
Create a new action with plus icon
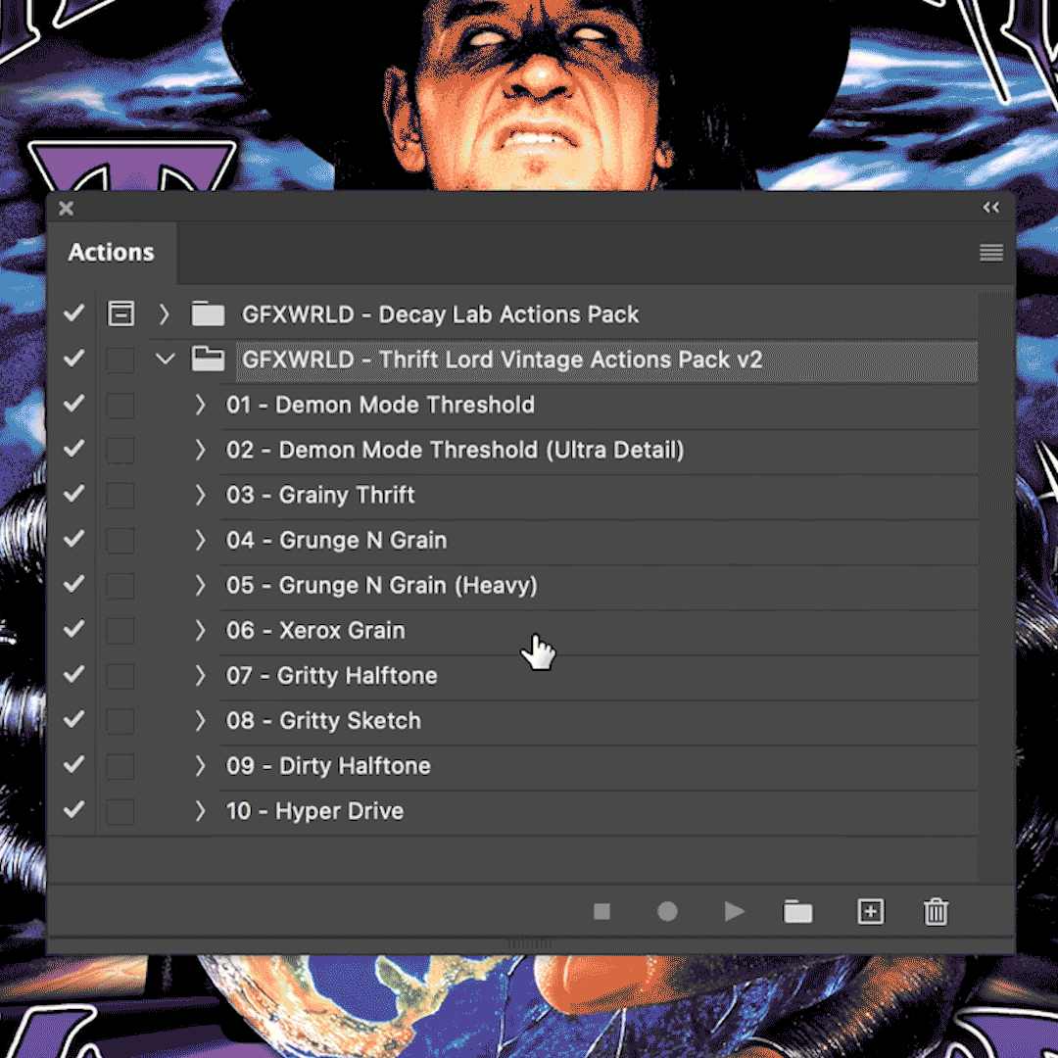[x=870, y=912]
